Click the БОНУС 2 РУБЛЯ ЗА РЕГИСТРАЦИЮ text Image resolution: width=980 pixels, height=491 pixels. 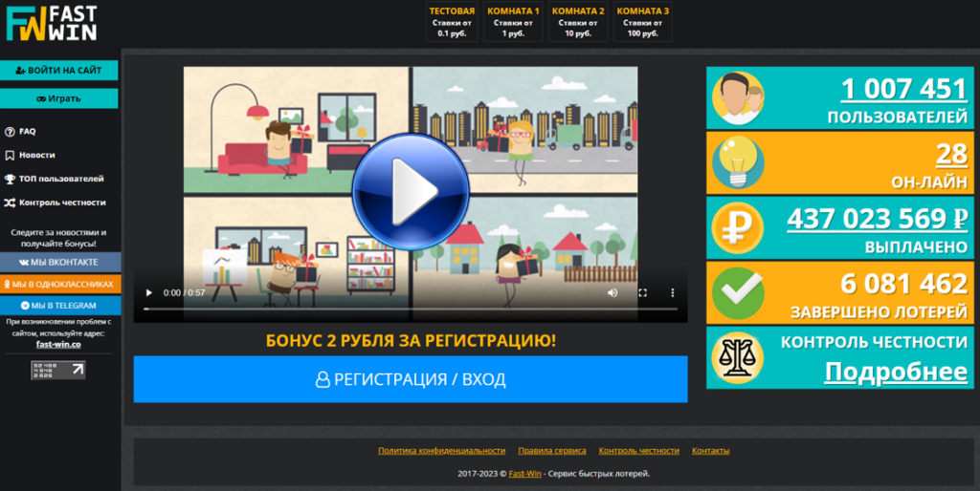(x=411, y=341)
